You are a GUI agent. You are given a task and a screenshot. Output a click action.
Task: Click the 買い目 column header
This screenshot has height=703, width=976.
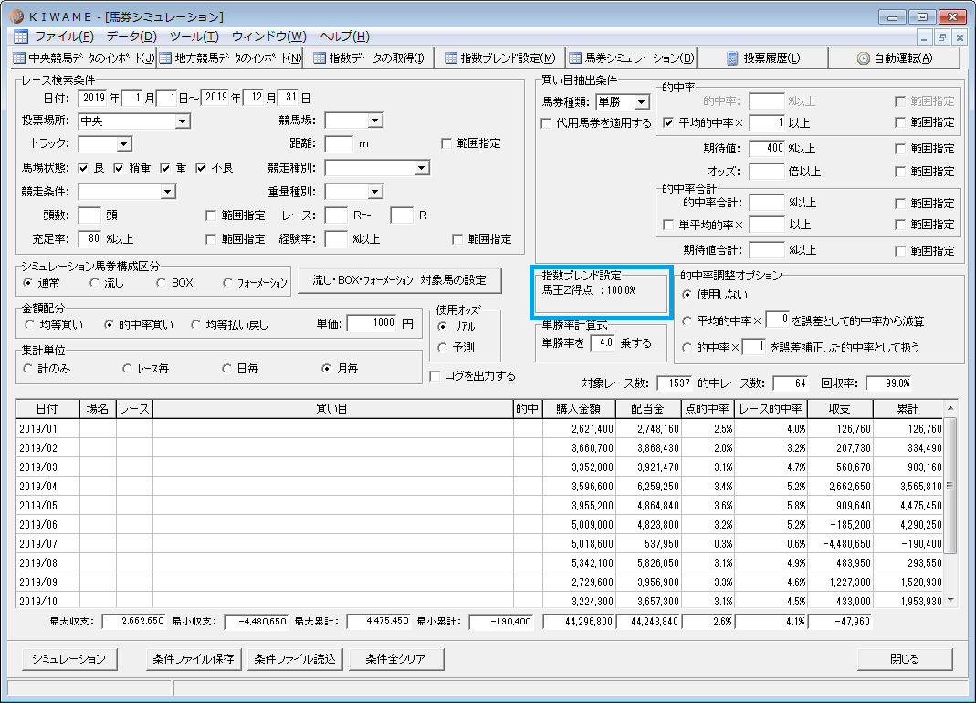[332, 409]
